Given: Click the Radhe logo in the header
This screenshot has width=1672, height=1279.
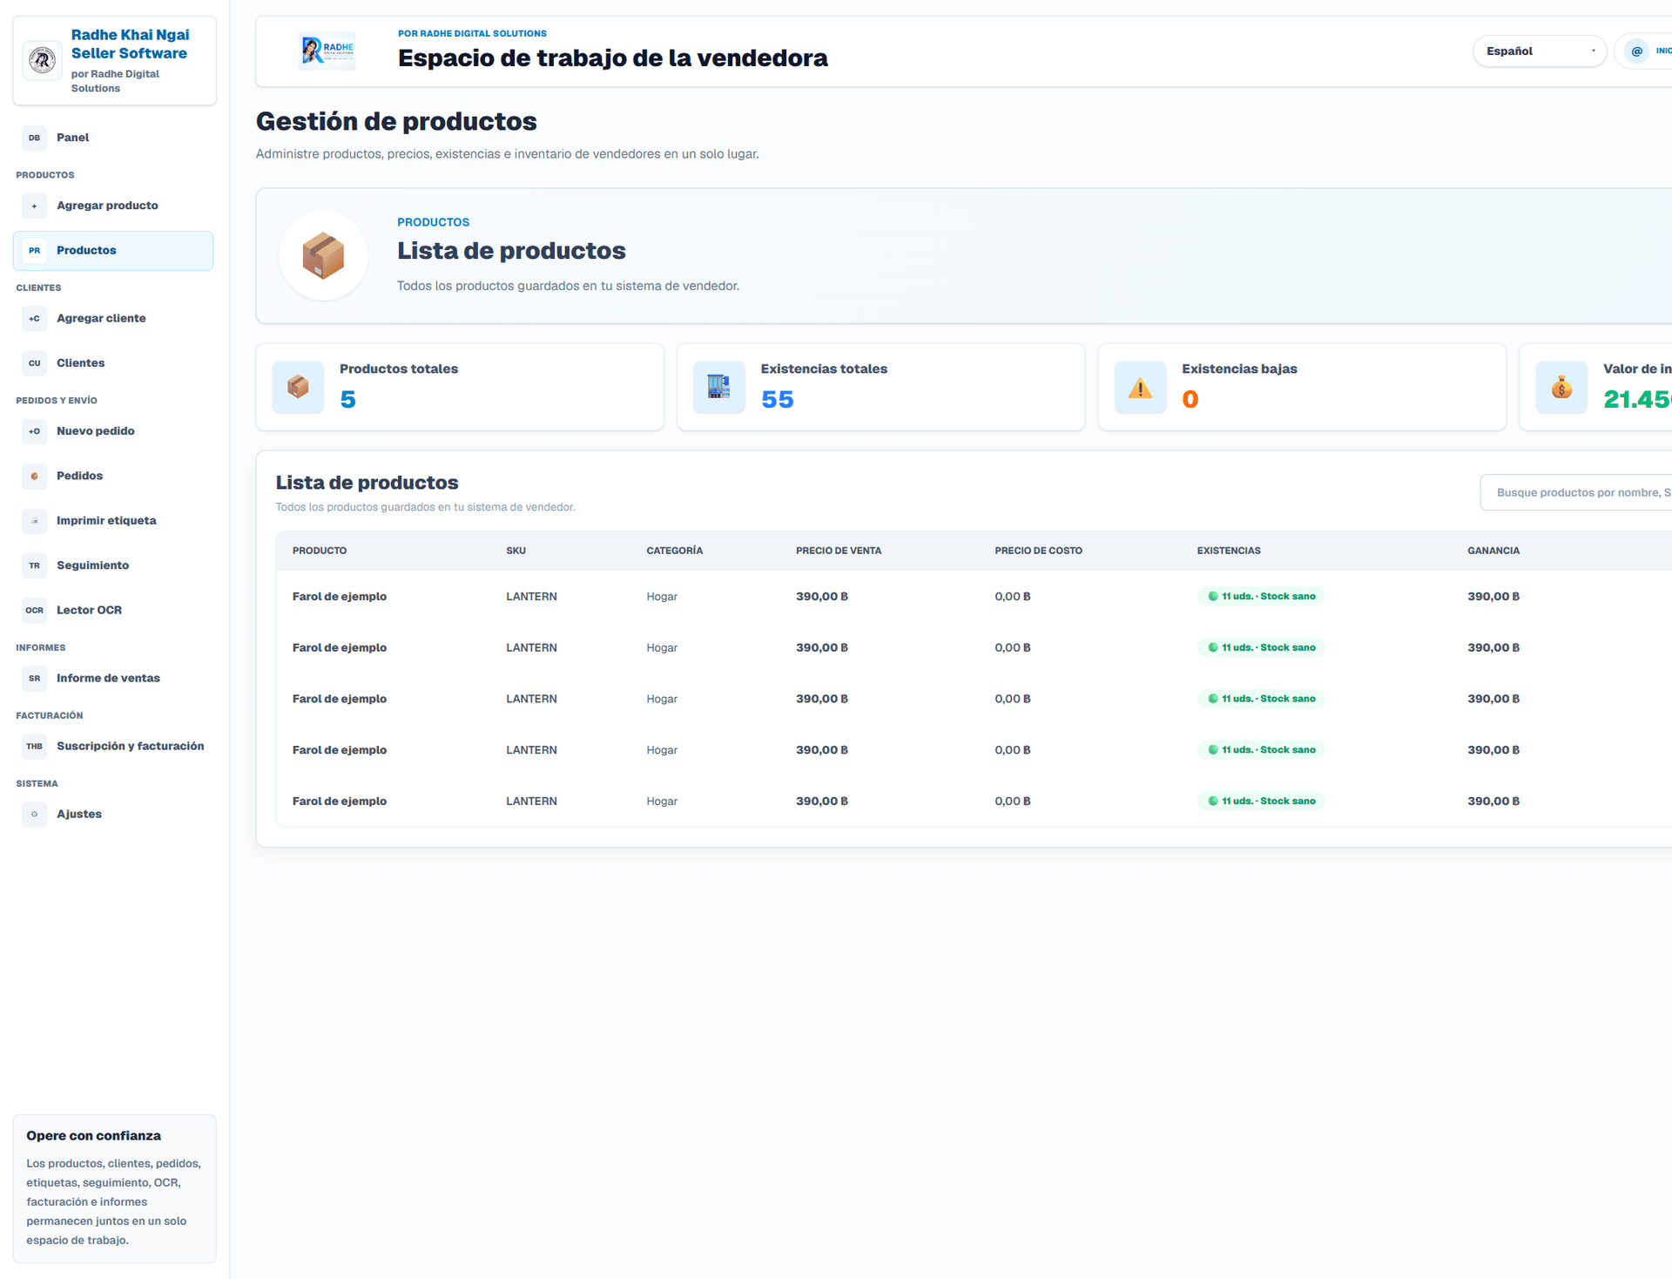Looking at the screenshot, I should point(327,51).
